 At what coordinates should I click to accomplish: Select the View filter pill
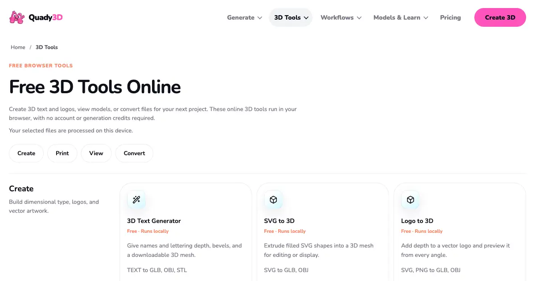(x=96, y=153)
